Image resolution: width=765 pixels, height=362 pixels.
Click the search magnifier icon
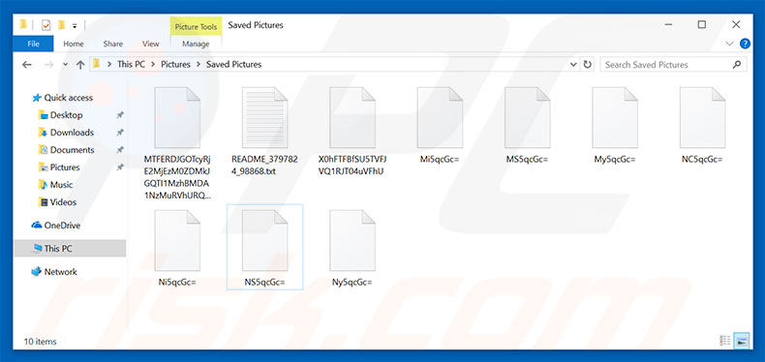[737, 65]
